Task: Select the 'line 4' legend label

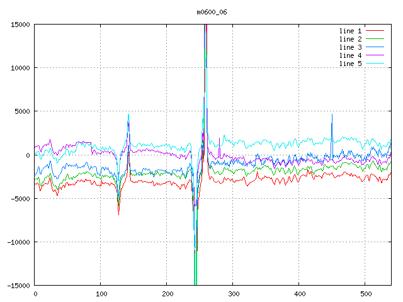Action: coord(351,55)
